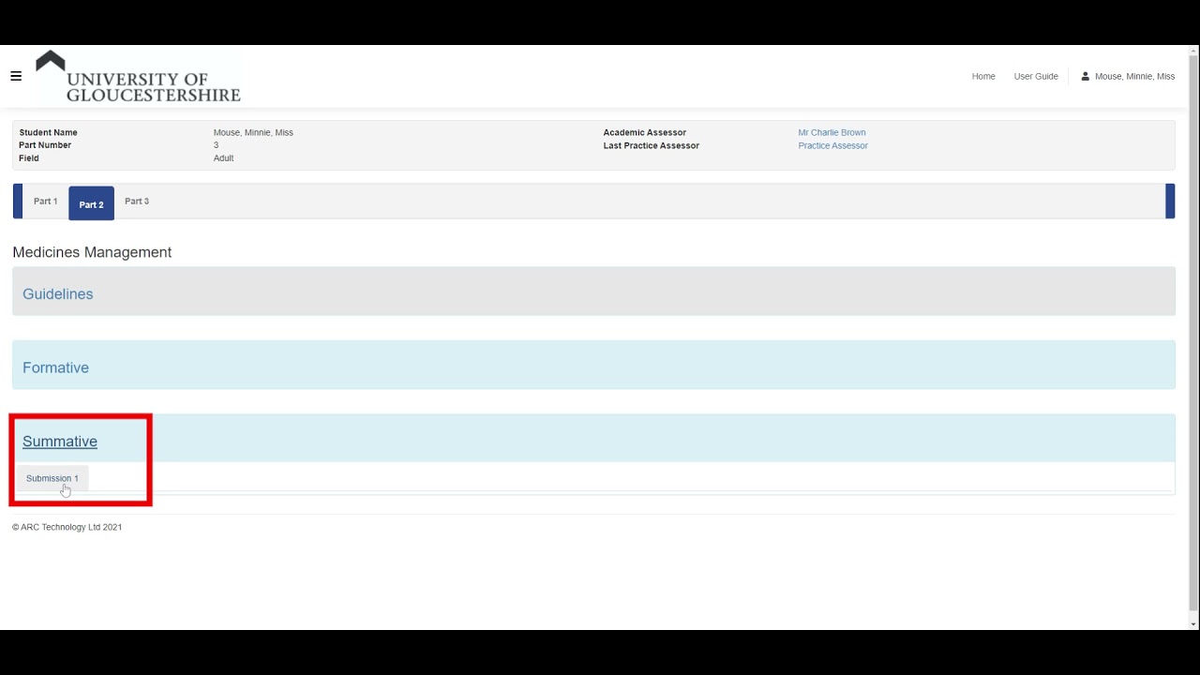Select the Medicines Management heading

tap(92, 252)
